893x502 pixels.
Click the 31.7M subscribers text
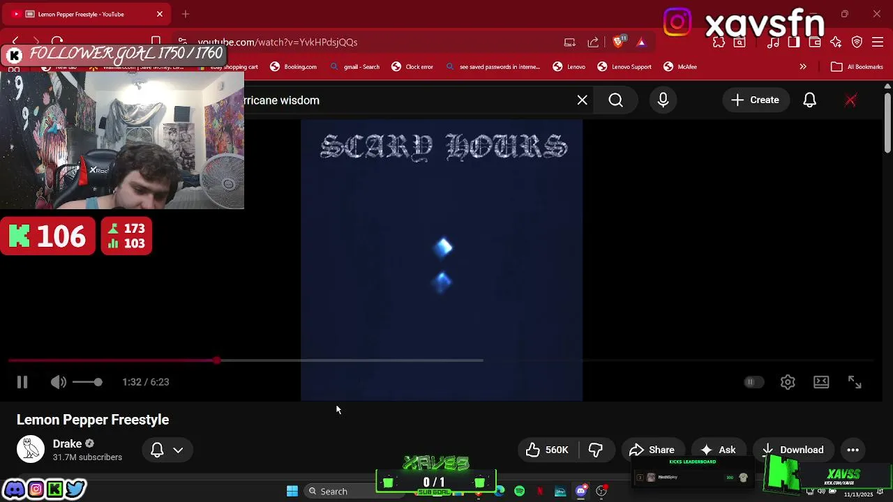87,457
